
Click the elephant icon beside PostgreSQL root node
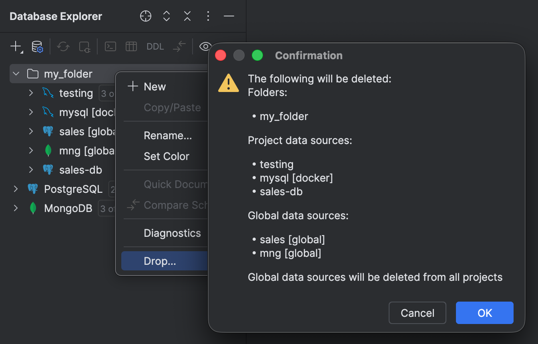[33, 189]
